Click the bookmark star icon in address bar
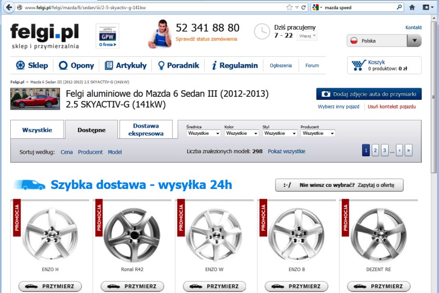Screen dimensions: 439x293 (290, 8)
